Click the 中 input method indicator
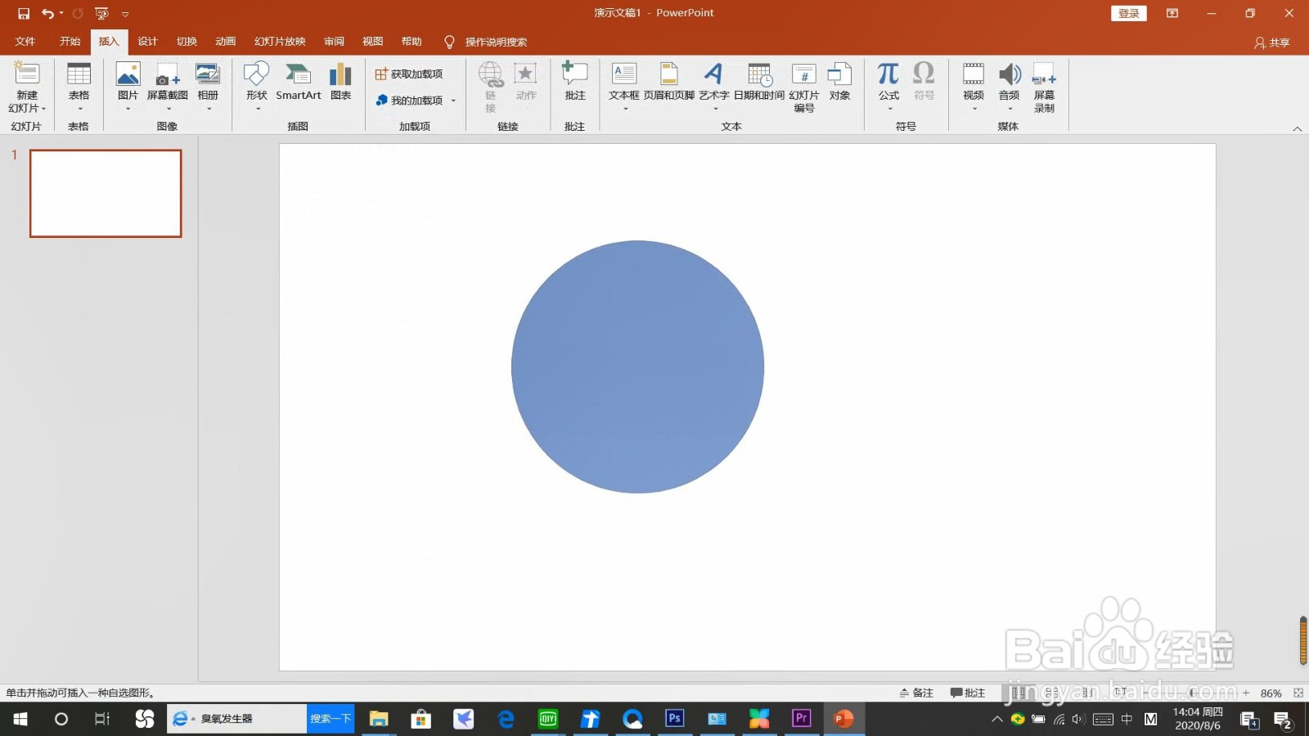Screen dimensions: 1309x736 1127,720
